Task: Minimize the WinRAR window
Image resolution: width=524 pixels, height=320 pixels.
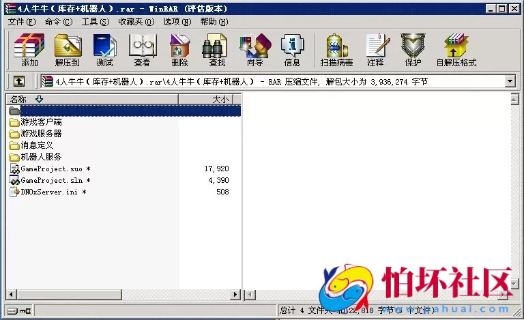Action: 491,9
